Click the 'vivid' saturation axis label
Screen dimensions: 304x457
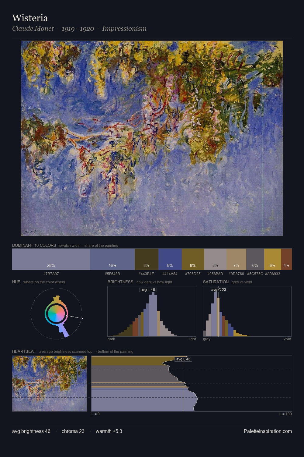(x=287, y=339)
